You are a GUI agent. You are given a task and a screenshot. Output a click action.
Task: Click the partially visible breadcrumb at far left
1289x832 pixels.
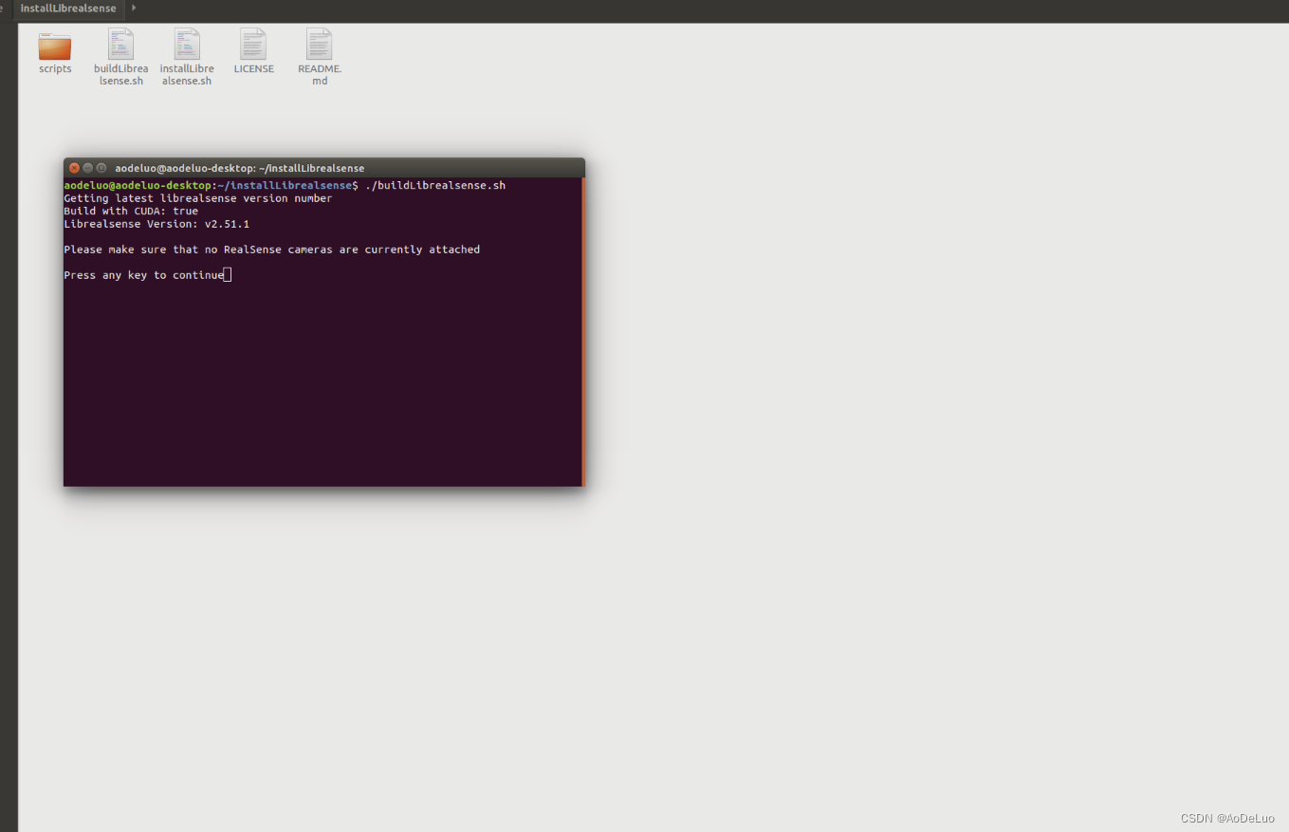(x=4, y=9)
